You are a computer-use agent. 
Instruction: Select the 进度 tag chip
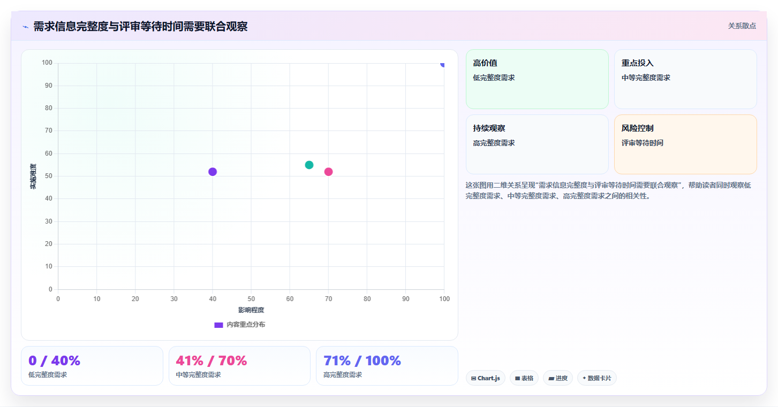558,378
